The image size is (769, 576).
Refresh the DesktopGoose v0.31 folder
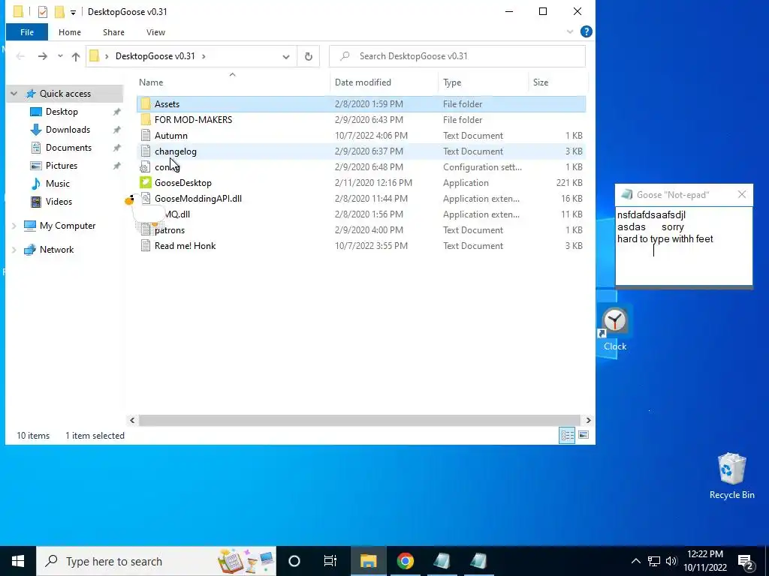(x=309, y=56)
